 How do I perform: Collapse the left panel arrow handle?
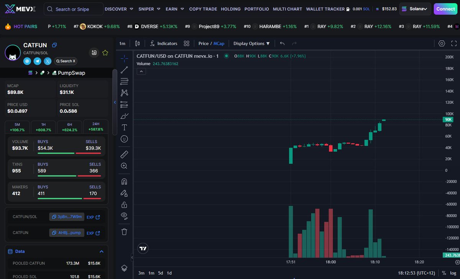click(x=115, y=102)
